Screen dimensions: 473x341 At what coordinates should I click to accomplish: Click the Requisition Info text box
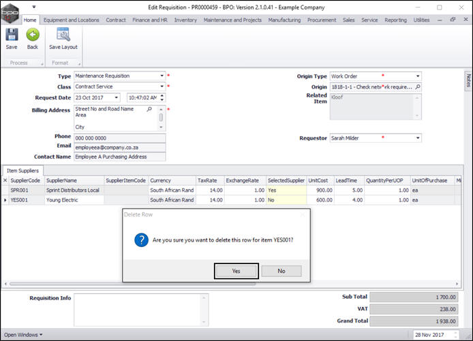coord(141,310)
